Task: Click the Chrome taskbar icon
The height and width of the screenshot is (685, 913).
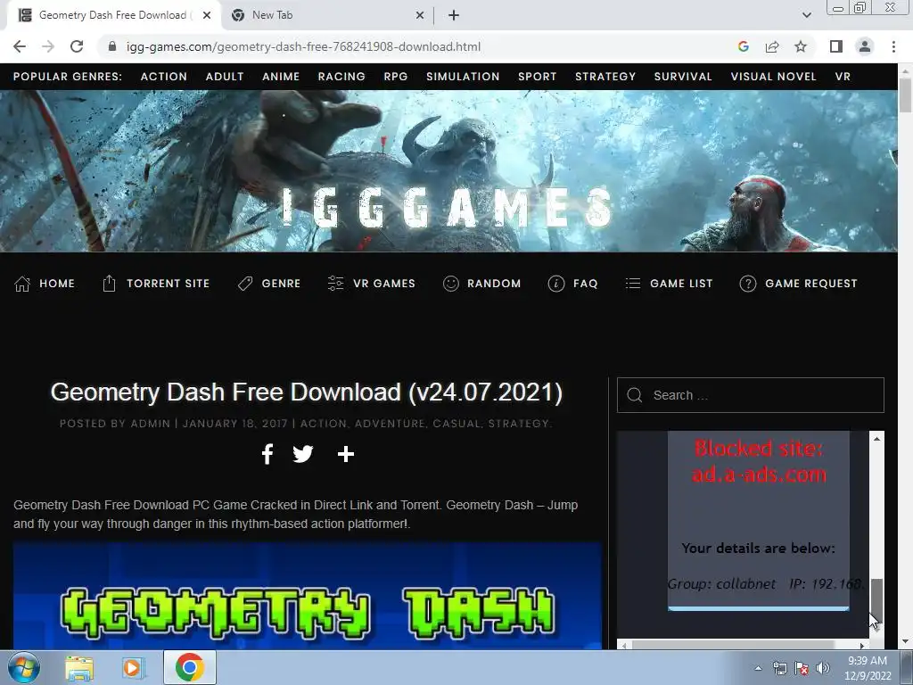Action: [190, 667]
